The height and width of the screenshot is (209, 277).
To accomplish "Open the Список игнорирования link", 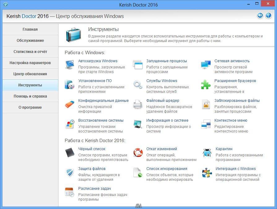I will 167,169.
